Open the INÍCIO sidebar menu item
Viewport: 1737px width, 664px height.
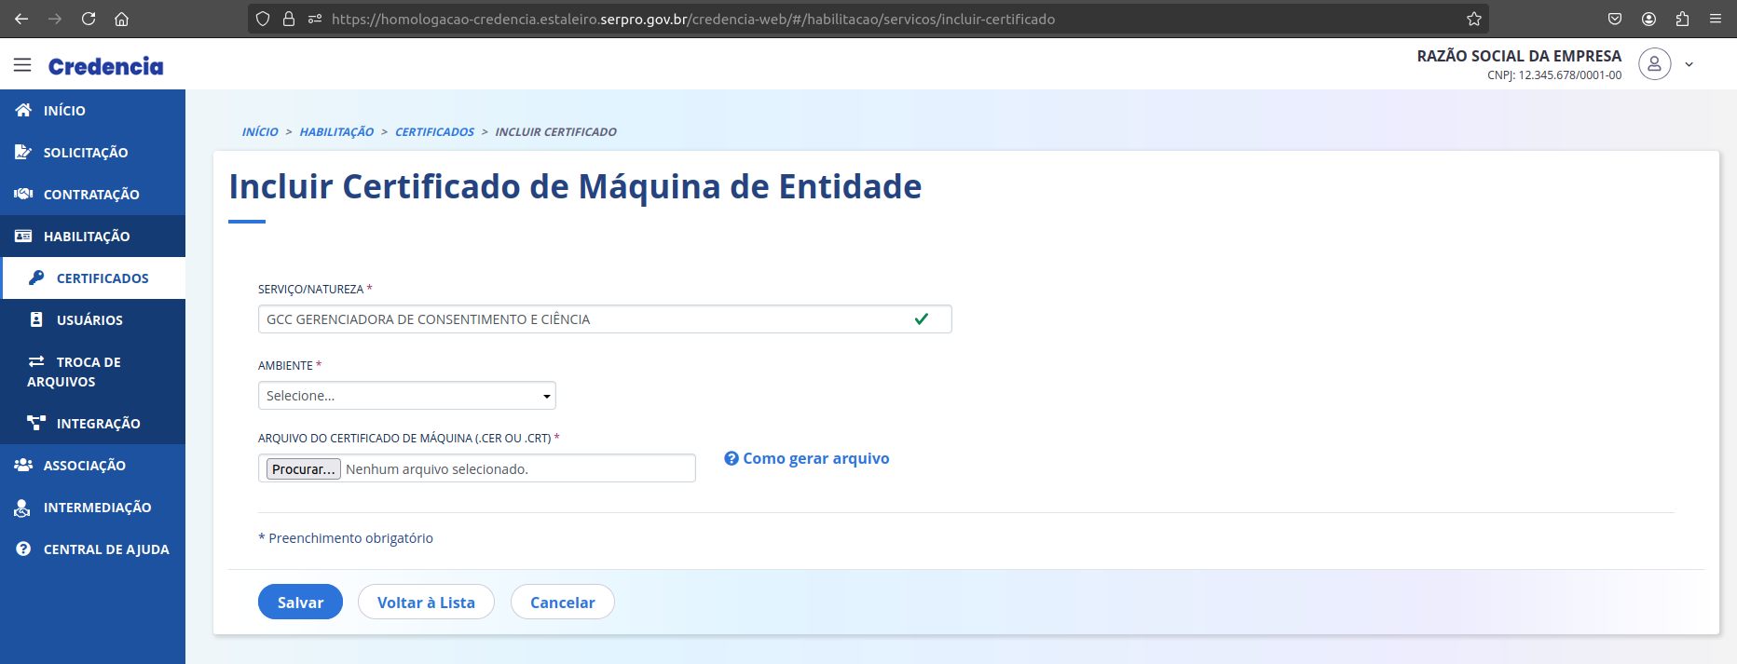click(93, 110)
